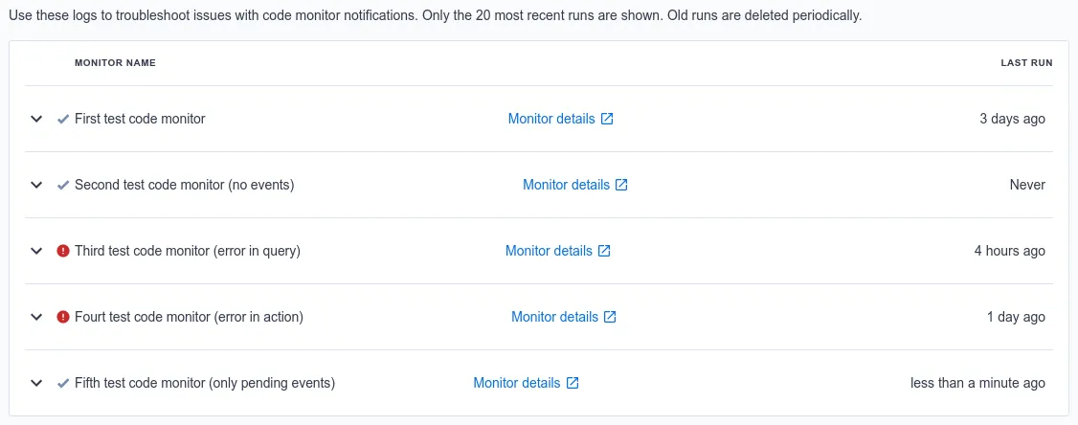
Task: Expand Third test code monitor chevron
Action: coord(36,251)
